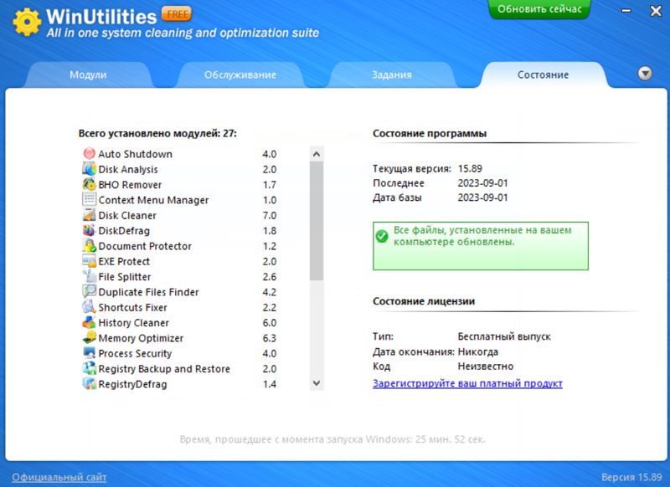Click Зарегистрируйте ваш платный продукт link
The height and width of the screenshot is (487, 670).
coord(467,383)
